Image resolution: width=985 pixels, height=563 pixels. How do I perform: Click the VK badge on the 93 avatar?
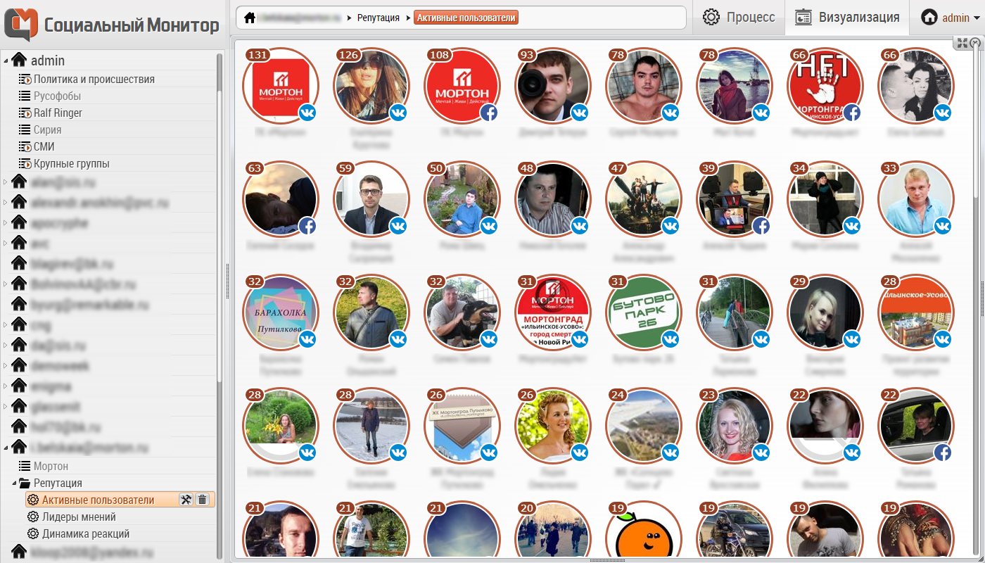tap(580, 112)
